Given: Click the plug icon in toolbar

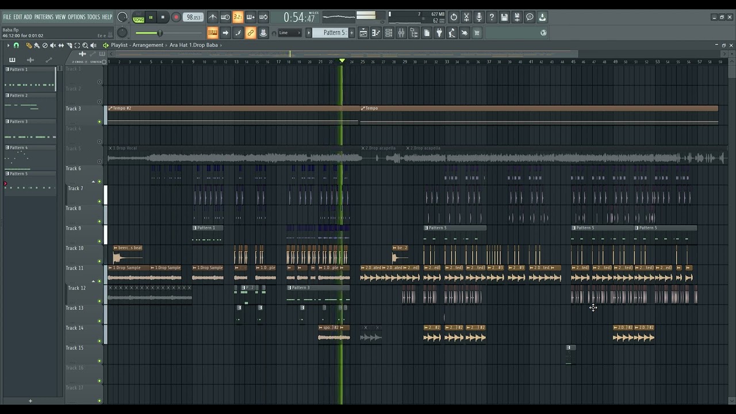Looking at the screenshot, I should click(x=439, y=33).
